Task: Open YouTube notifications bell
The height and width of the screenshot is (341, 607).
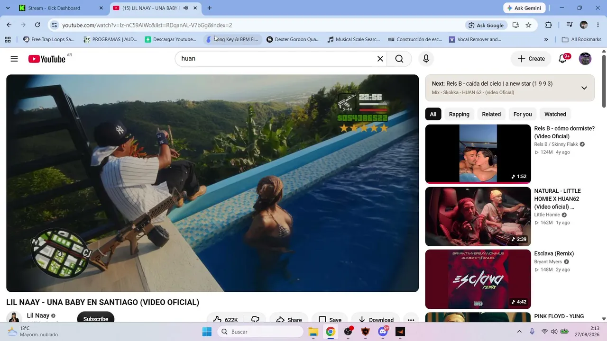Action: click(x=563, y=59)
